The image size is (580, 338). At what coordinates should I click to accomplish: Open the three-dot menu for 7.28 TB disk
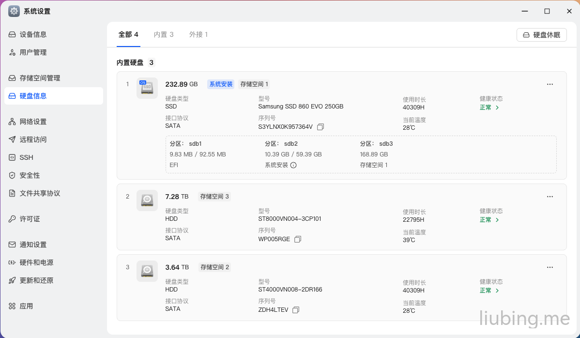[549, 197]
